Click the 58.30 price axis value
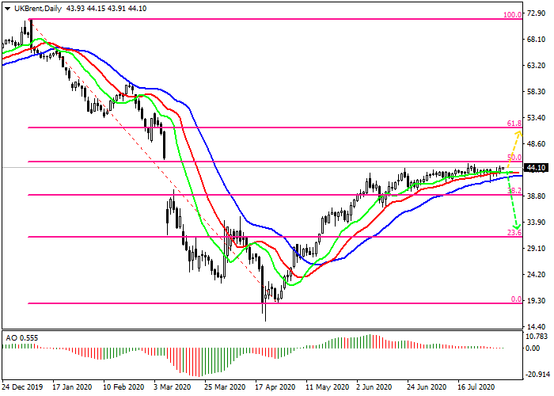The width and height of the screenshot is (554, 396). coord(536,92)
